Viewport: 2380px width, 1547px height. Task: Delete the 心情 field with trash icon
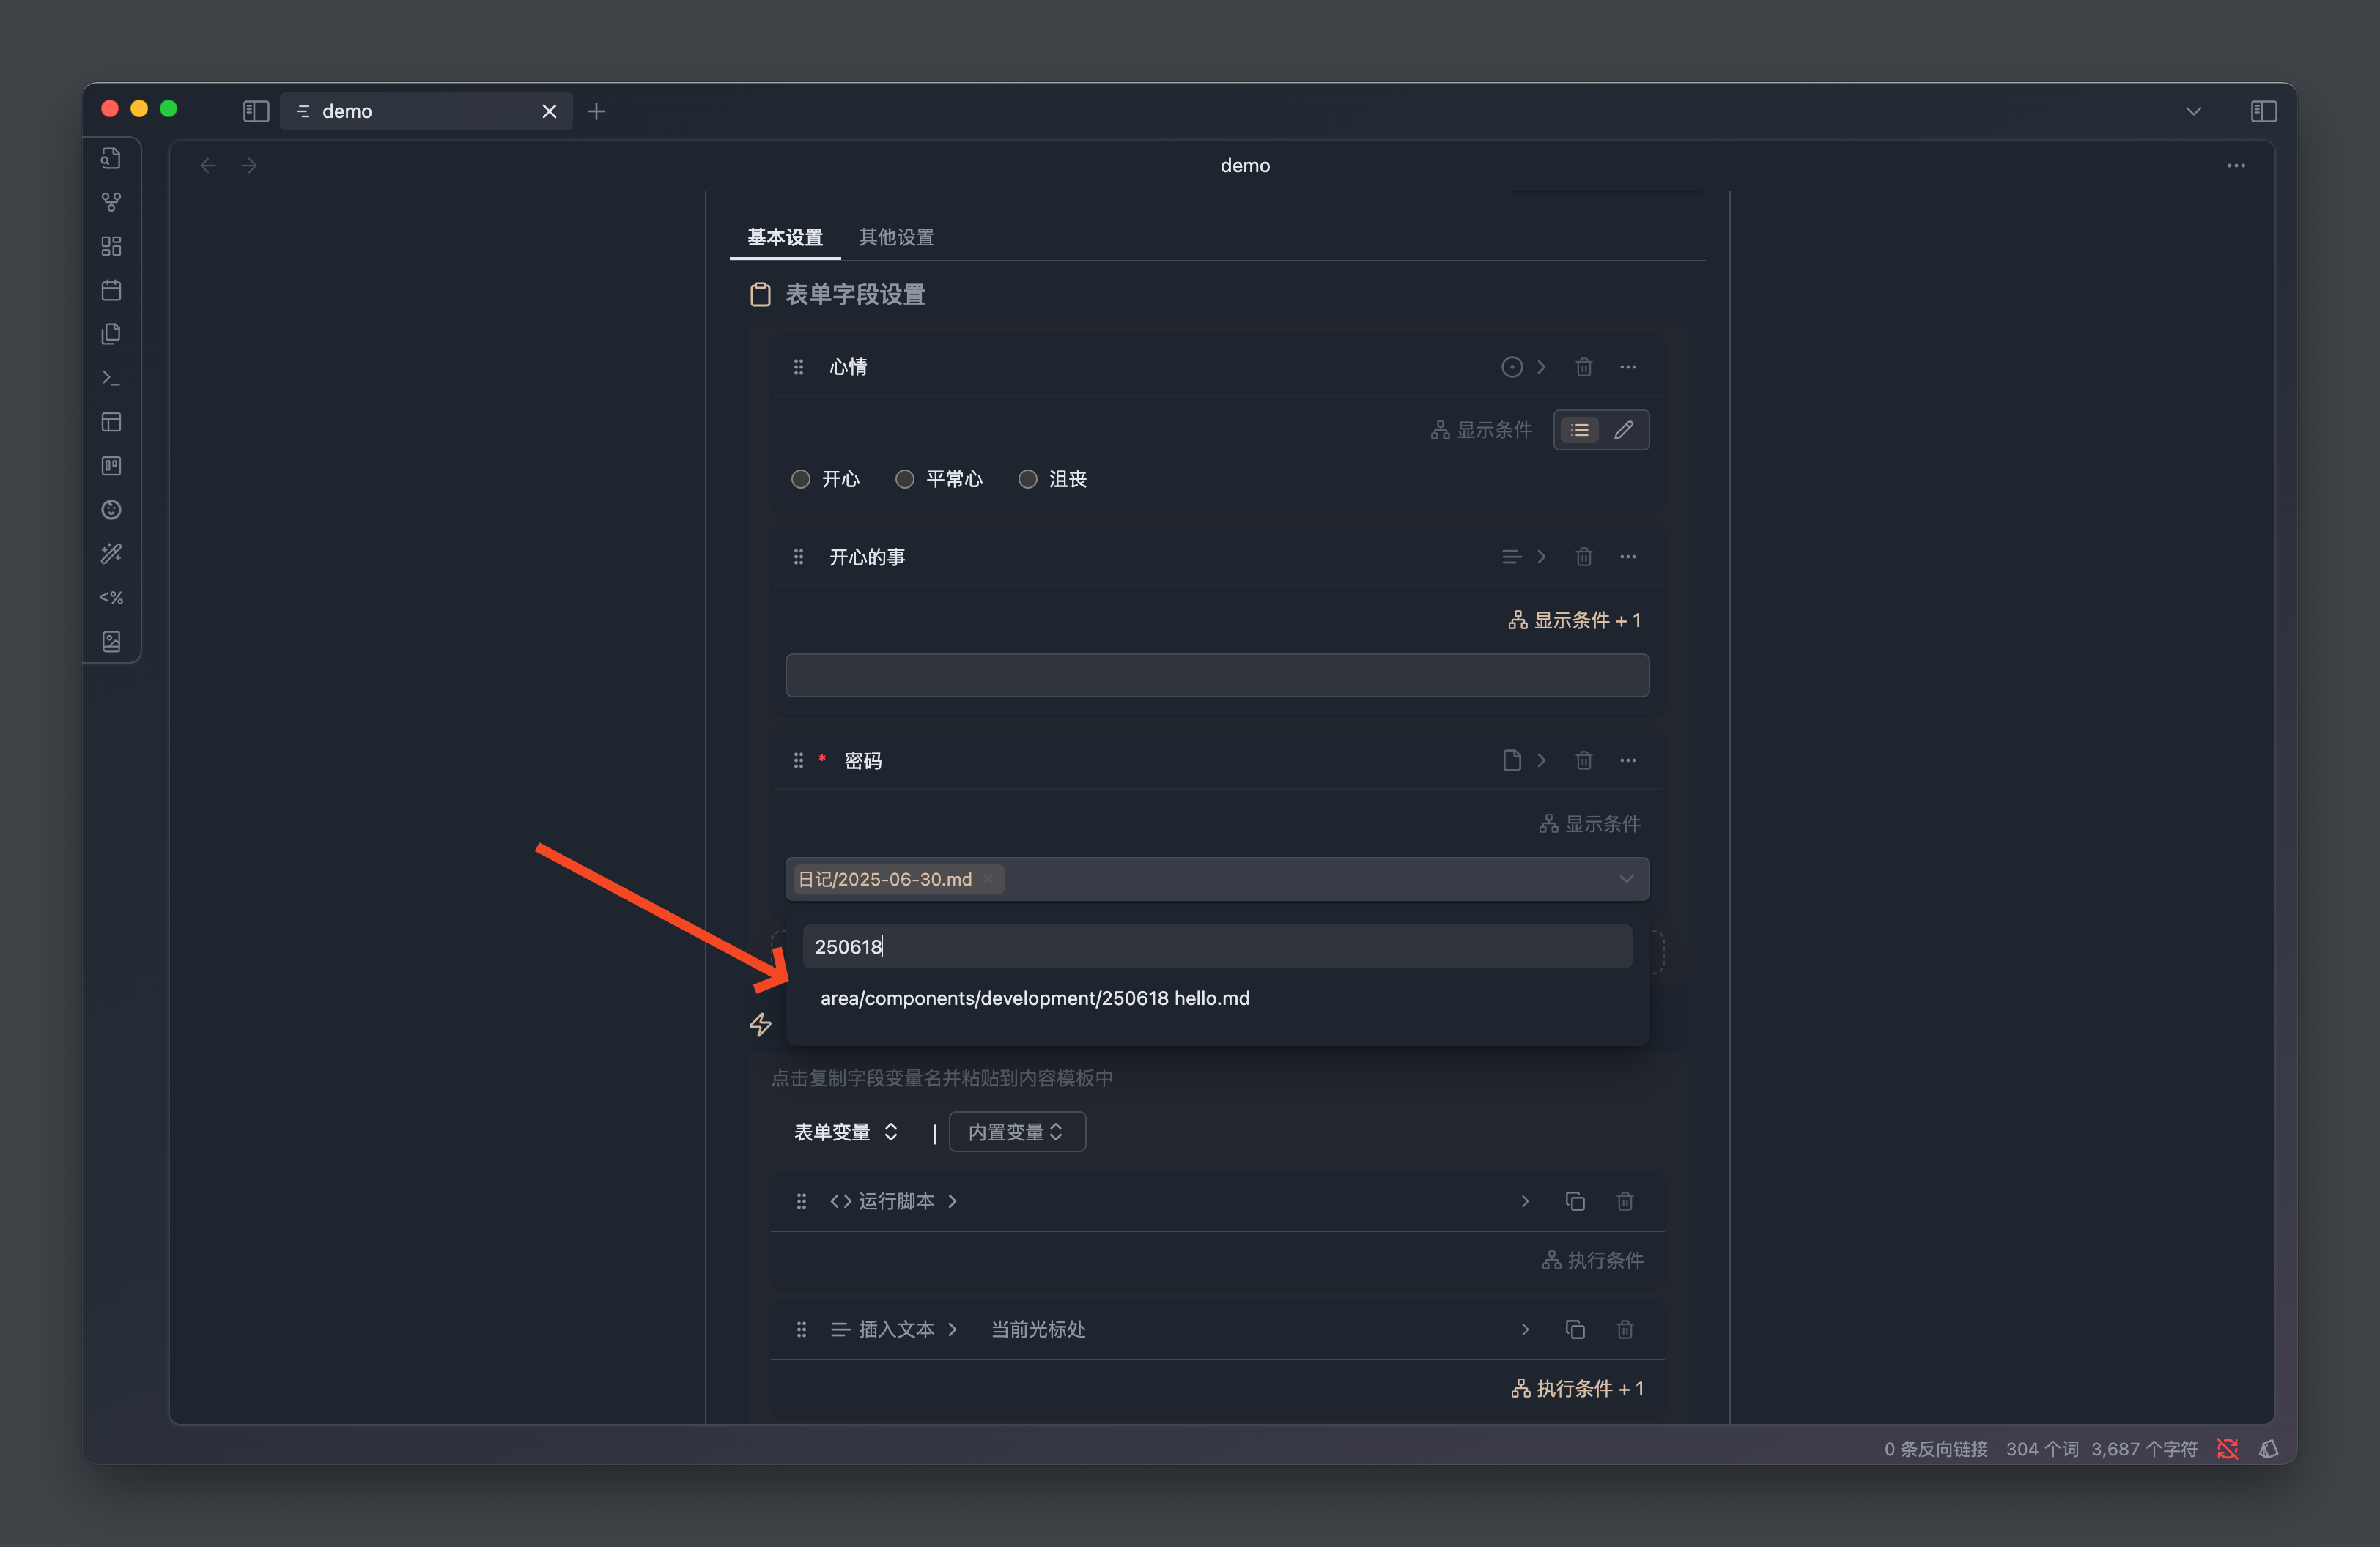pyautogui.click(x=1583, y=367)
